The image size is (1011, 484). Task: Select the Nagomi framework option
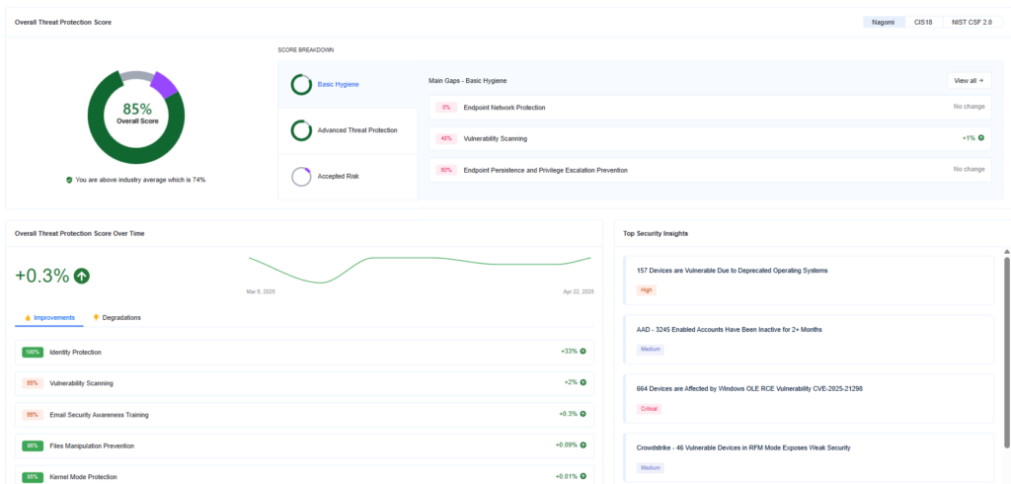[x=884, y=22]
